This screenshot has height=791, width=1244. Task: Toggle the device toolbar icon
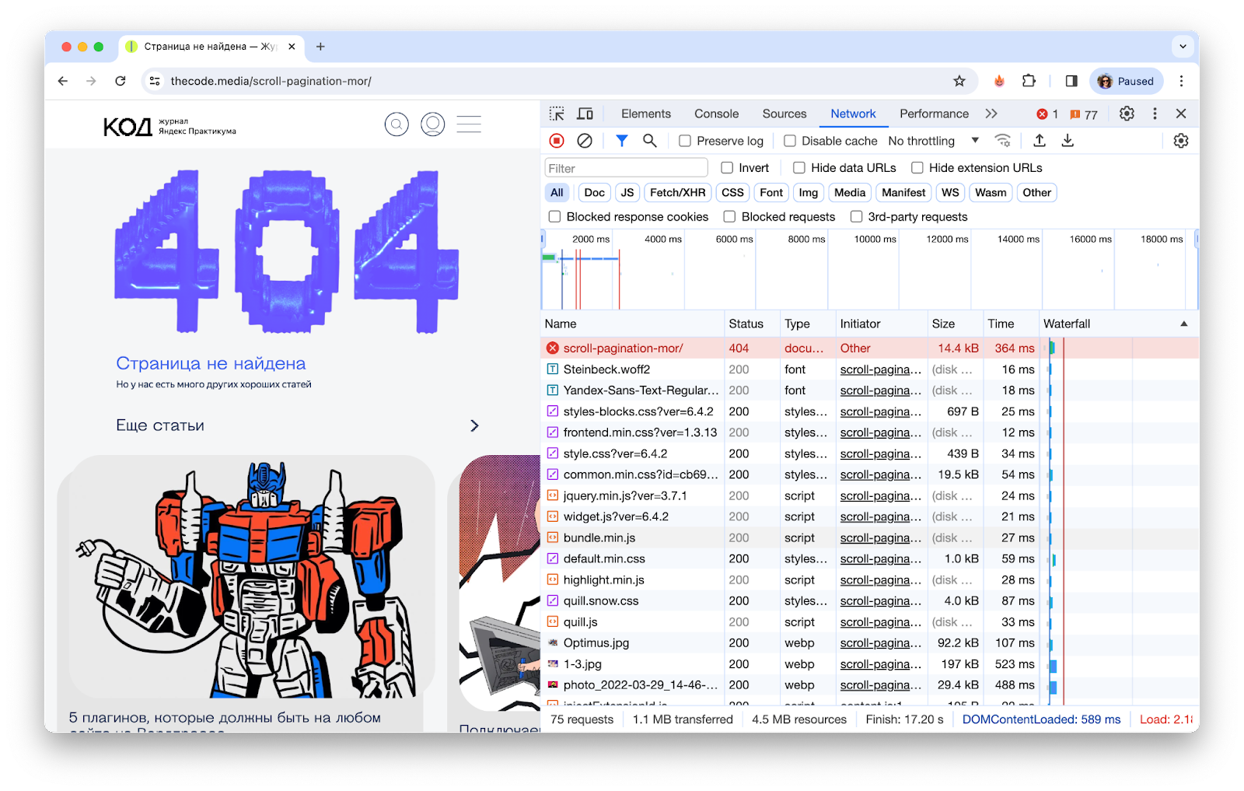click(585, 114)
